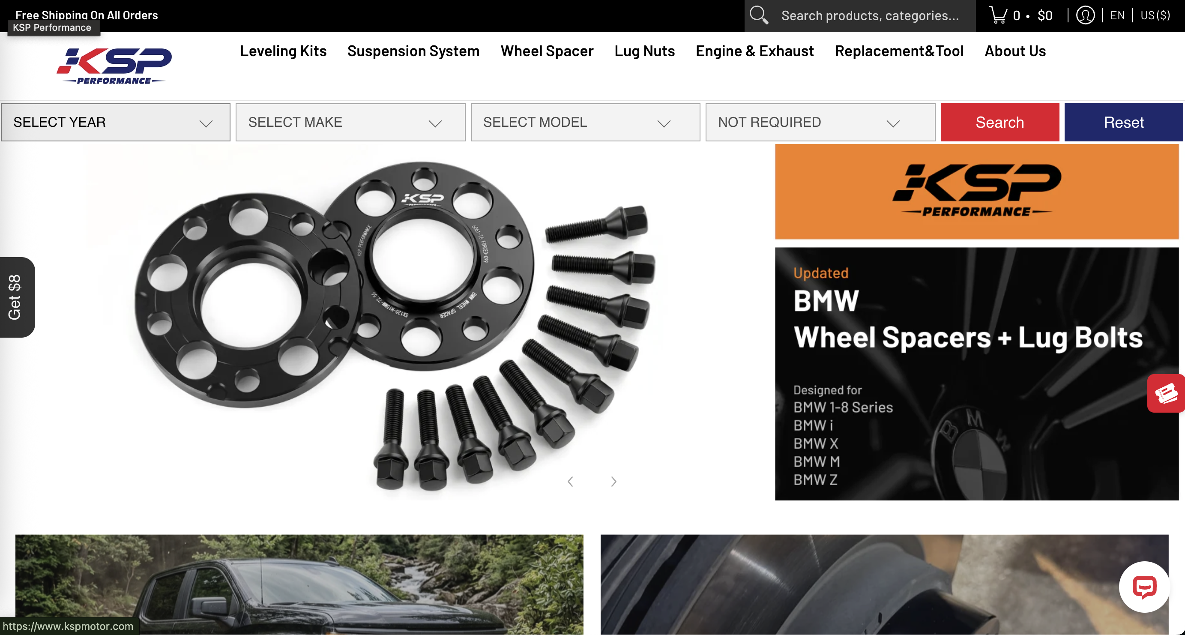Expand the Select Model dropdown

pos(585,123)
